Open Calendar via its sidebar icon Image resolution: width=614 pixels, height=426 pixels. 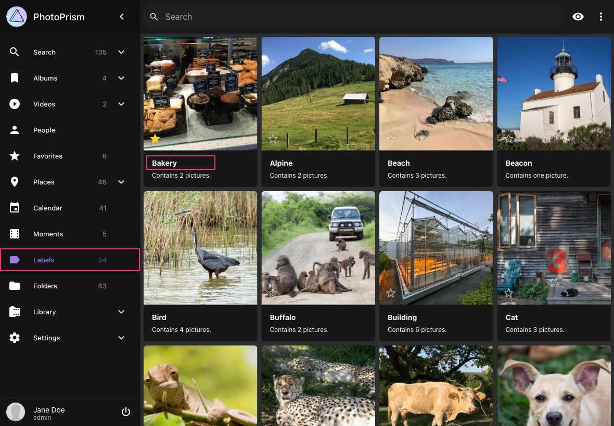(x=15, y=208)
